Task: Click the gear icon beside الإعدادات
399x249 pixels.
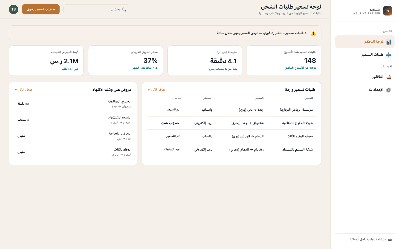Action: 388,90
